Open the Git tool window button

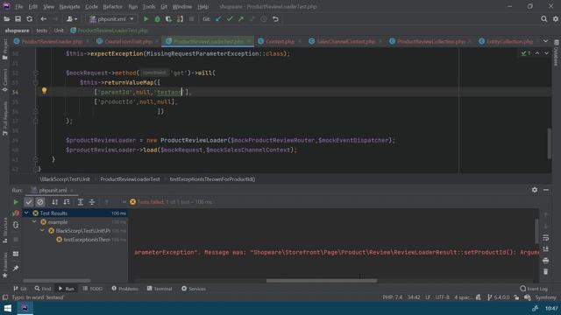[20, 289]
